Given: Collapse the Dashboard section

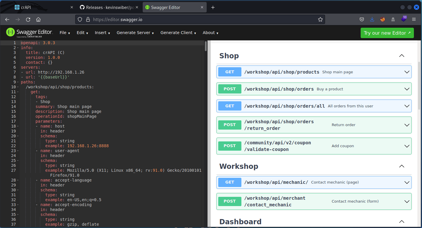Looking at the screenshot, I should pos(401,222).
